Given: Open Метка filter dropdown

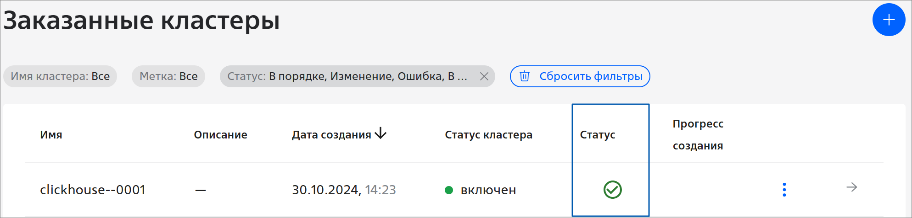Looking at the screenshot, I should point(168,76).
